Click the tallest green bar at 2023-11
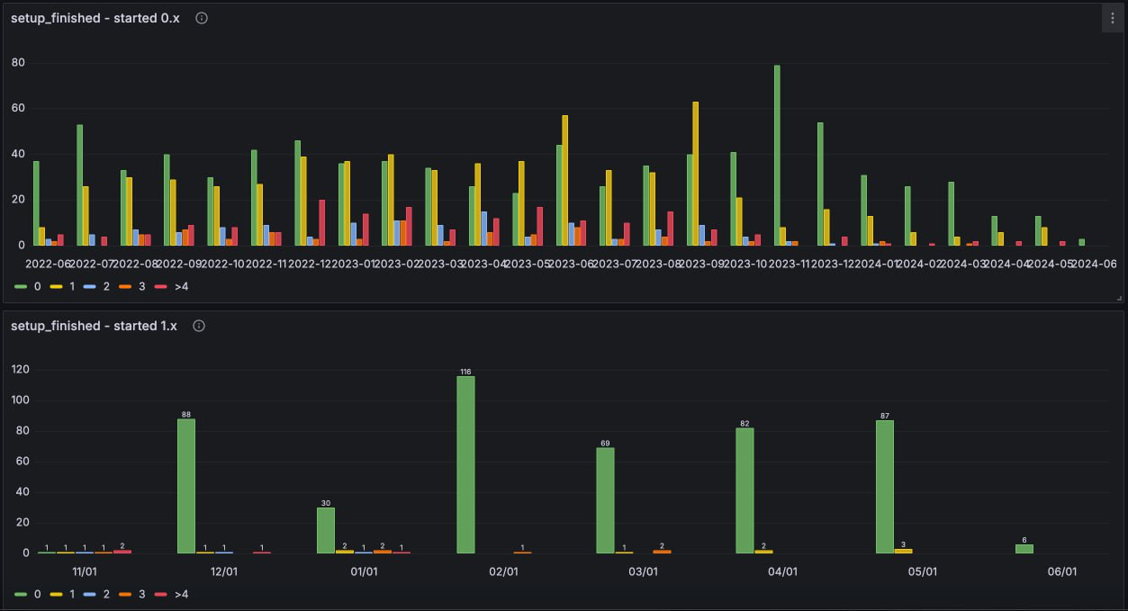This screenshot has width=1128, height=611. pos(777,155)
